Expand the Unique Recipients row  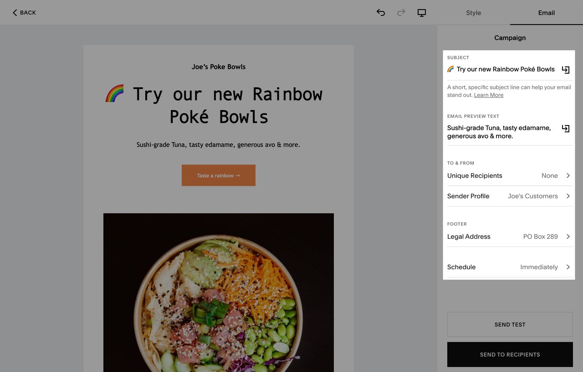coord(568,176)
